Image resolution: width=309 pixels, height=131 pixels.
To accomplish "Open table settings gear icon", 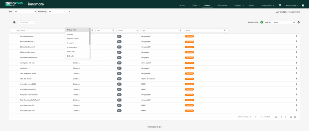I will pos(298,22).
